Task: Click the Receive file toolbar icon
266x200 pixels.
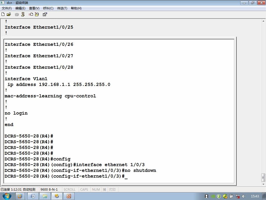Action: tap(37, 15)
